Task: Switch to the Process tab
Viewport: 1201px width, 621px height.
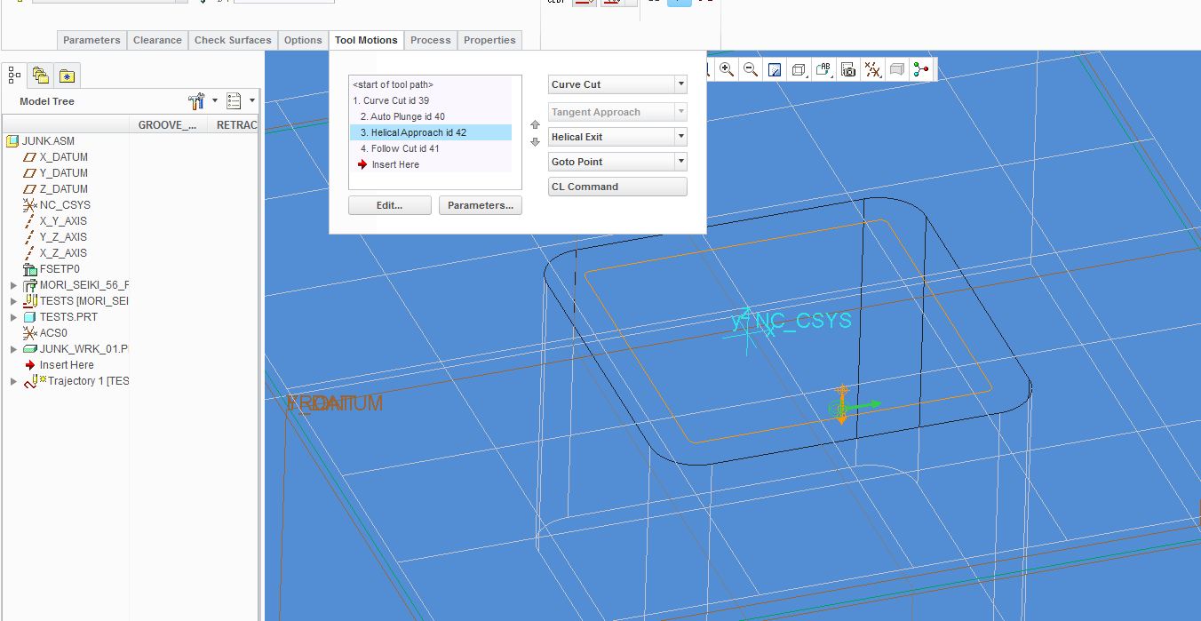Action: click(x=430, y=40)
